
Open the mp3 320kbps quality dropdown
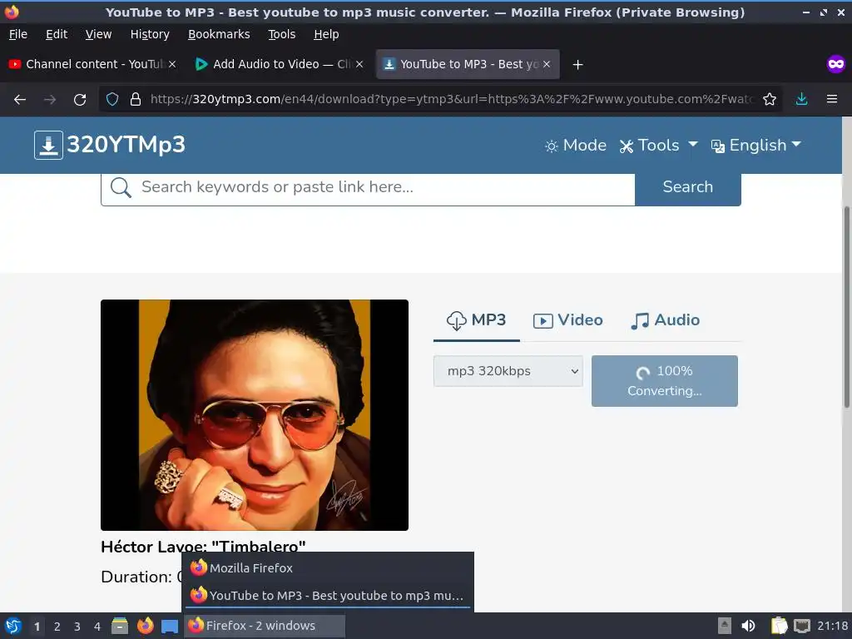[x=508, y=371]
